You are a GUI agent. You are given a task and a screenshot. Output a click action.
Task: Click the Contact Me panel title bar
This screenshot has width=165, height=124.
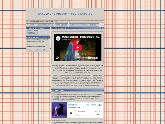coord(38,37)
